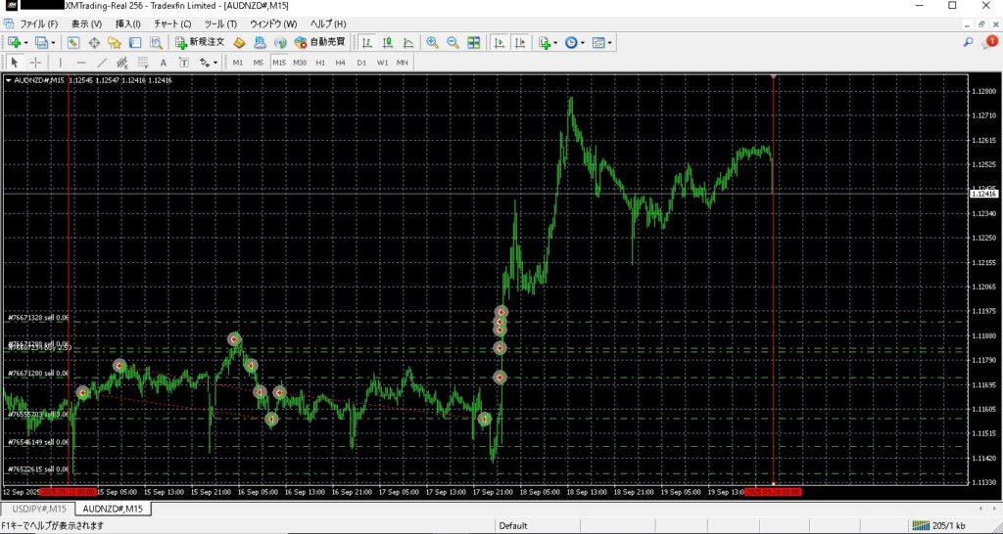Screen dimensions: 1003x534
Task: Tile chart windows icon
Action: (474, 42)
